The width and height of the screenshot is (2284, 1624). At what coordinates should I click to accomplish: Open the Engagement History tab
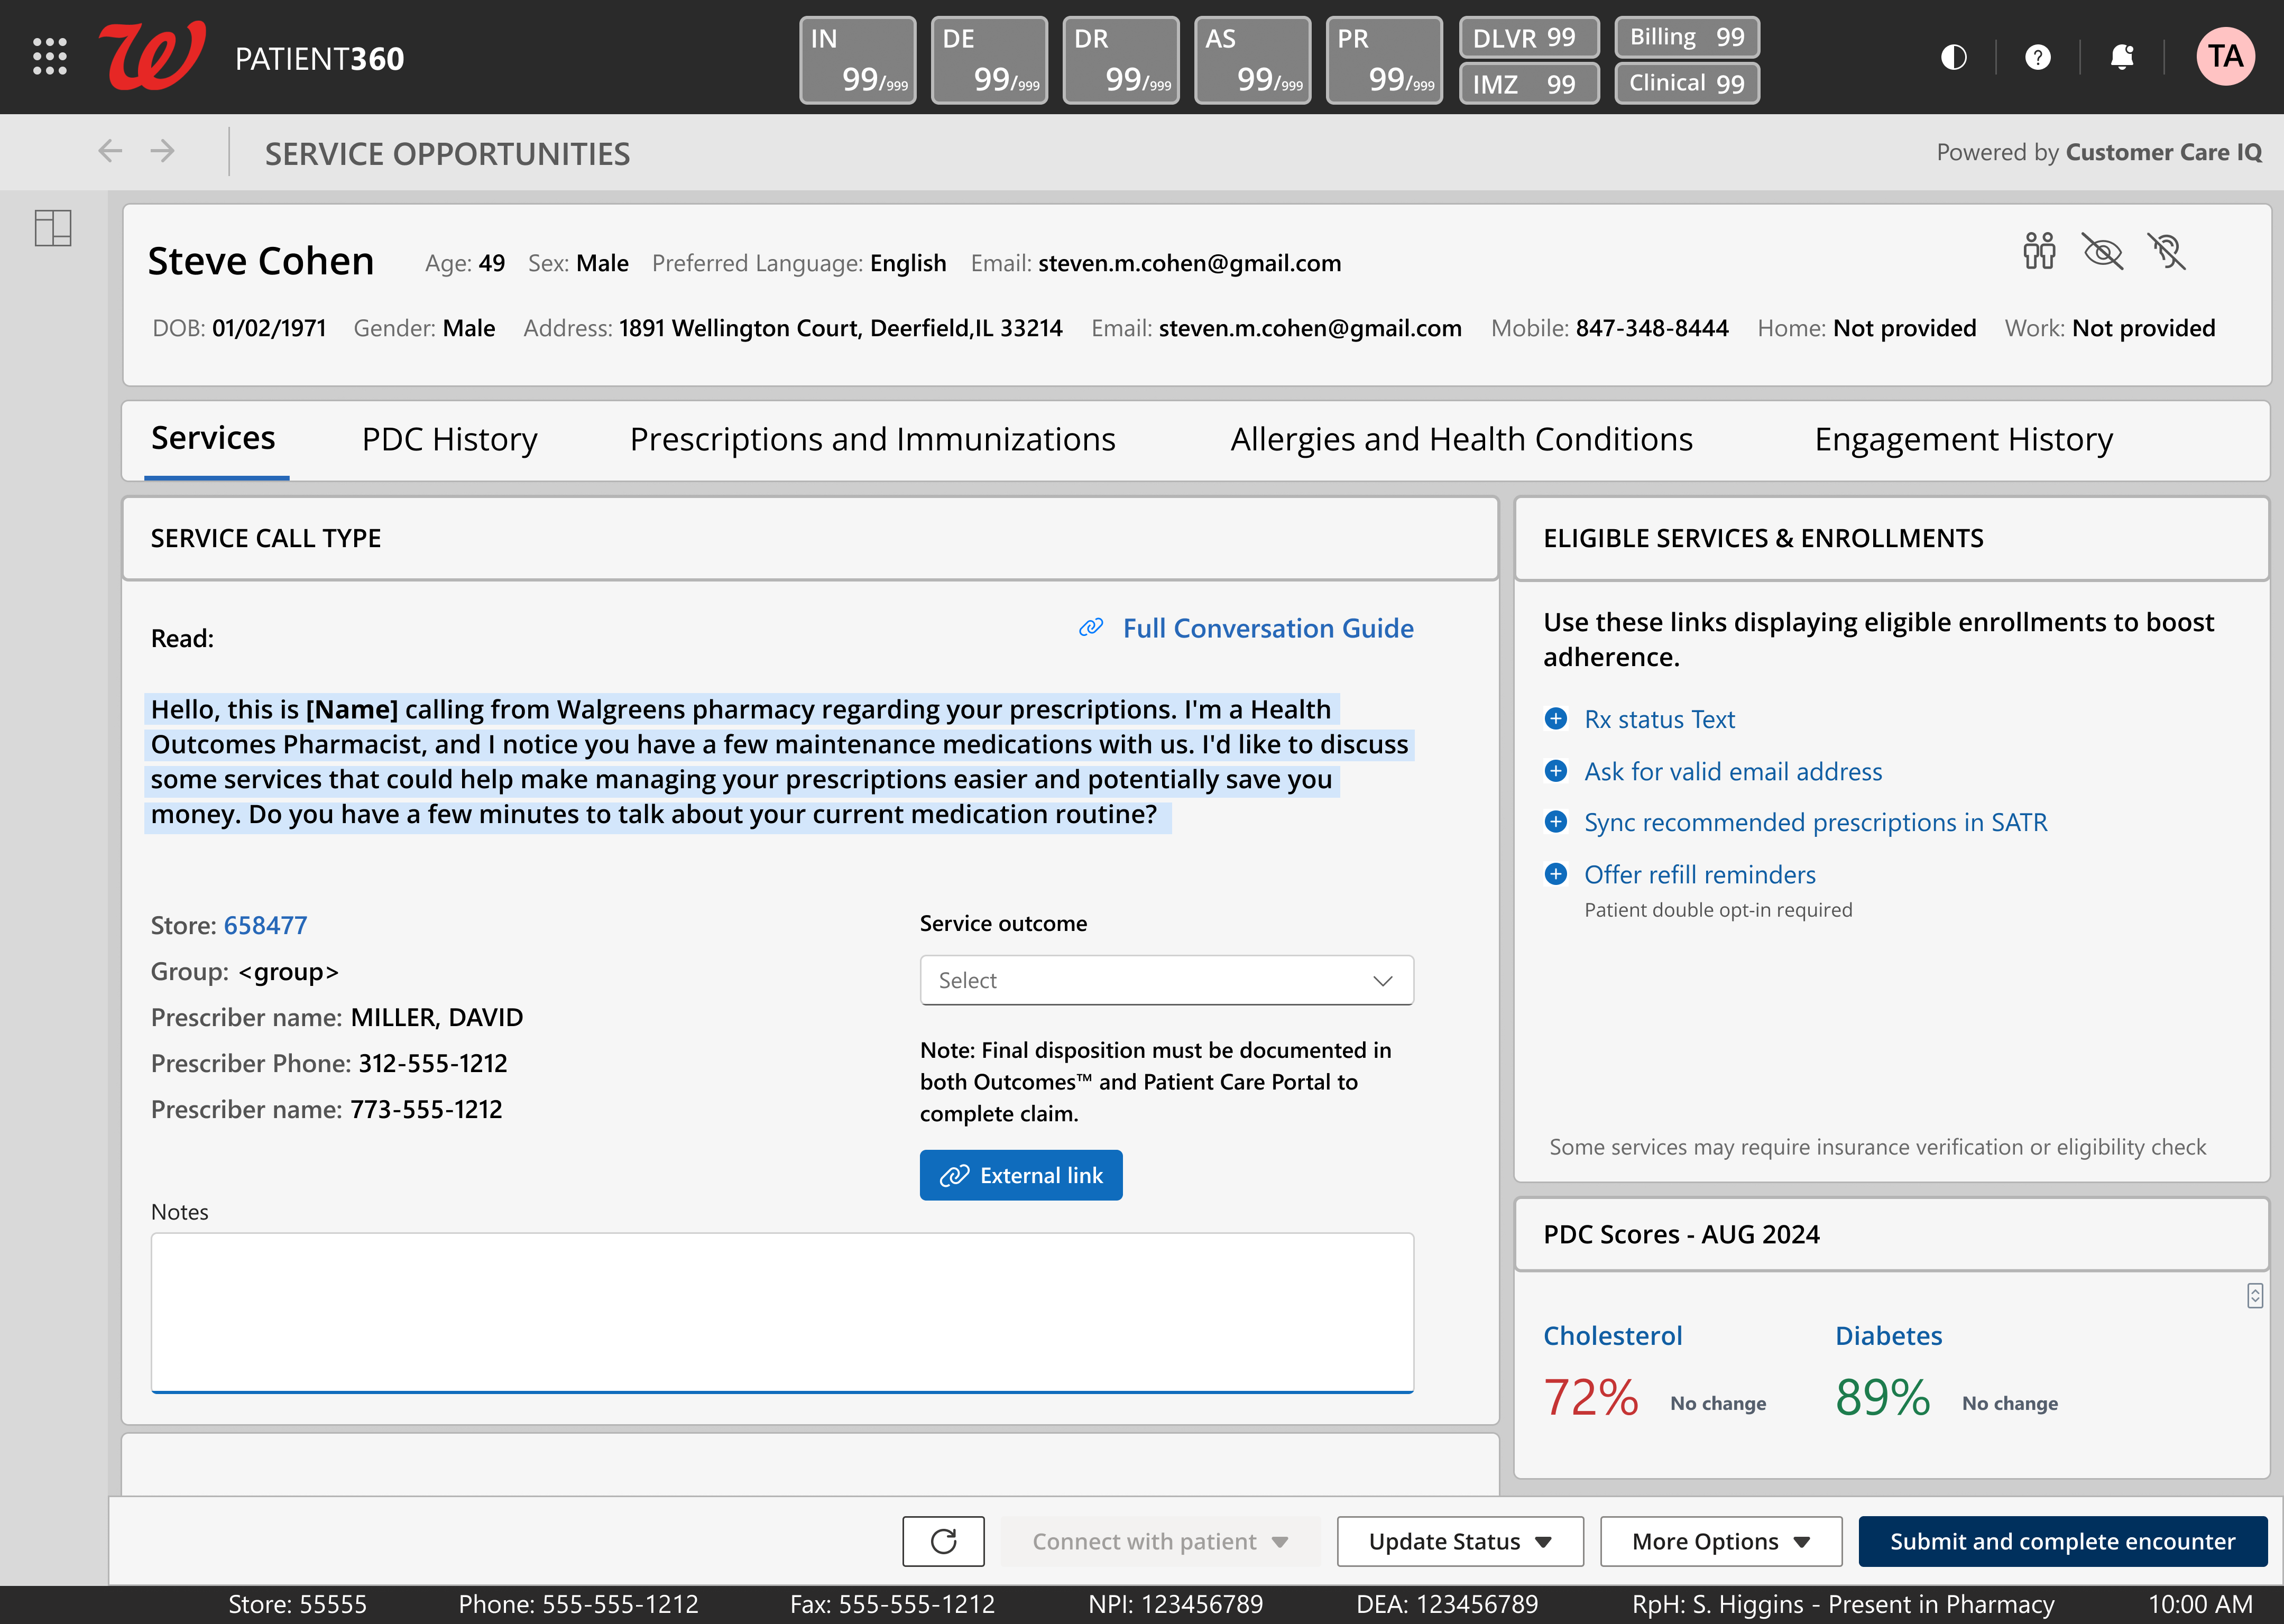click(x=1963, y=439)
